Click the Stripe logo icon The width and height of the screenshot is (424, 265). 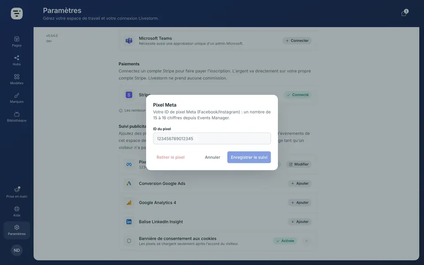coord(129,95)
